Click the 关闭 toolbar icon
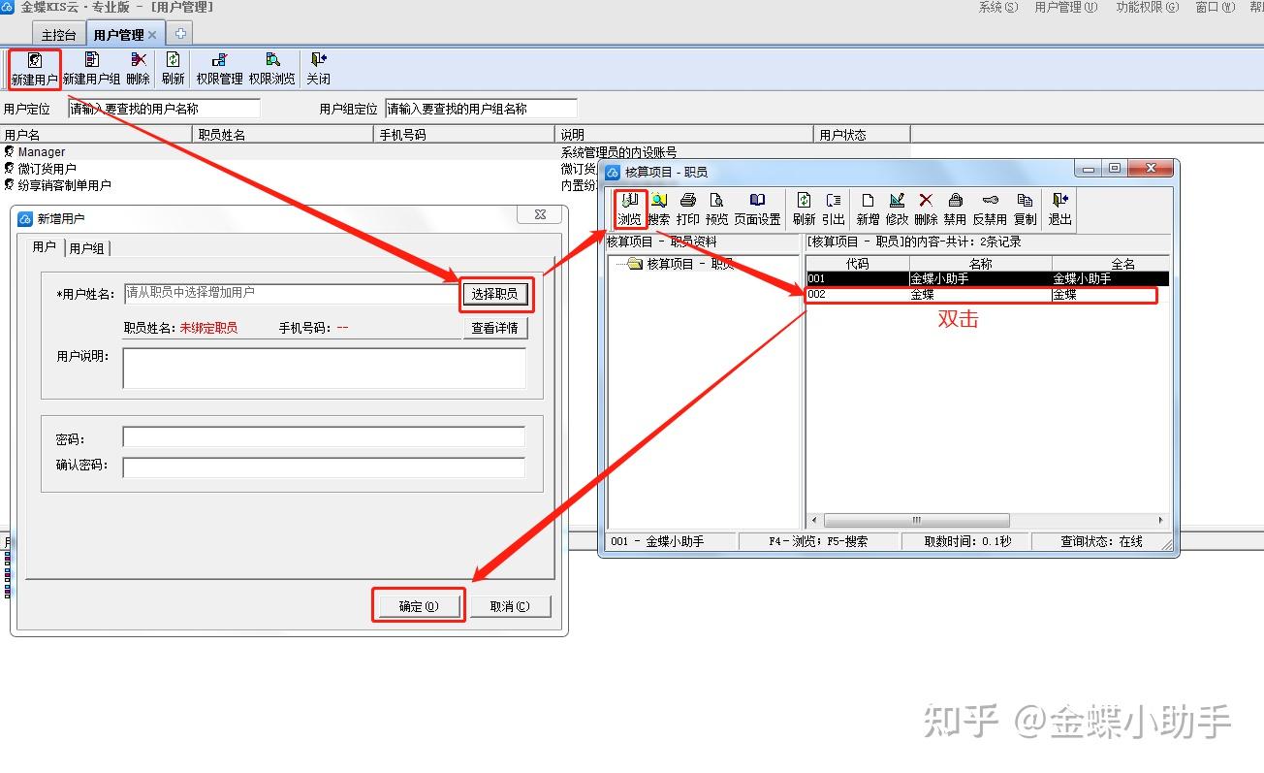 tap(318, 69)
